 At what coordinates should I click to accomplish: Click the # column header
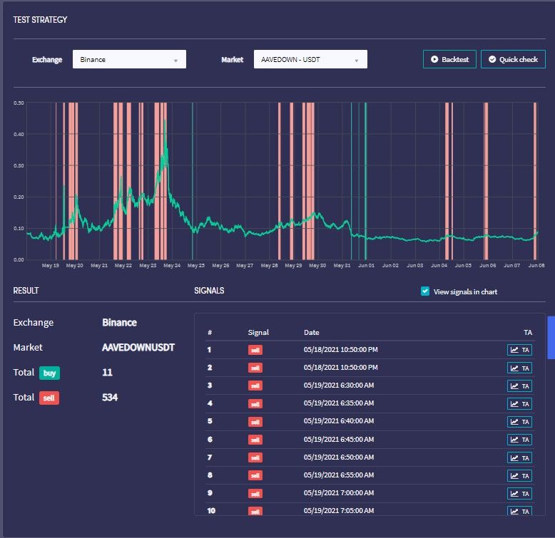click(210, 332)
